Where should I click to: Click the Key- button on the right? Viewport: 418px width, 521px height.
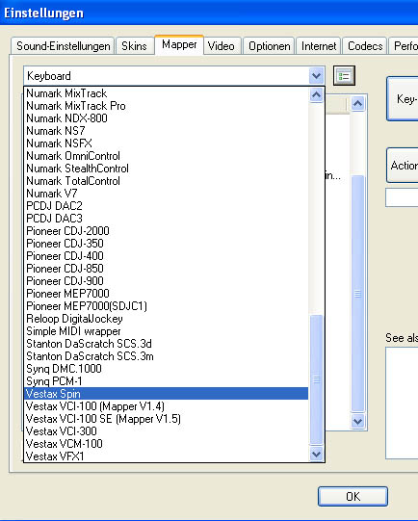point(402,98)
